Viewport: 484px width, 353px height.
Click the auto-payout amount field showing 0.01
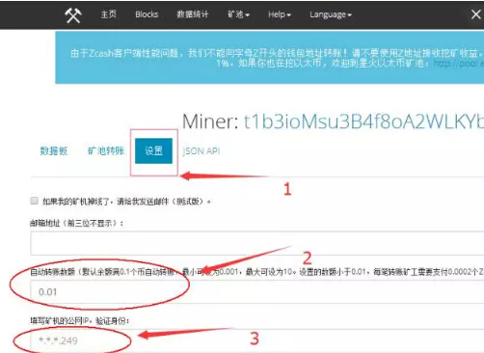pyautogui.click(x=257, y=291)
